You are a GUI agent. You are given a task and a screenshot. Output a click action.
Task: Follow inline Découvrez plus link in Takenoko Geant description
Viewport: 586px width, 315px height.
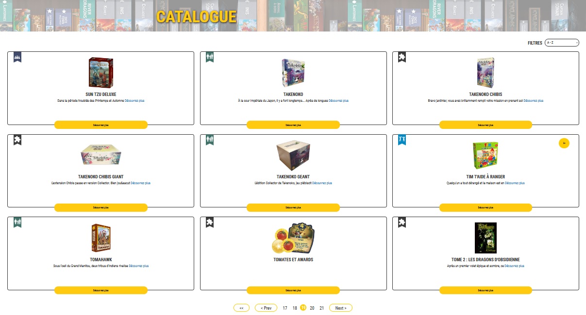click(322, 183)
